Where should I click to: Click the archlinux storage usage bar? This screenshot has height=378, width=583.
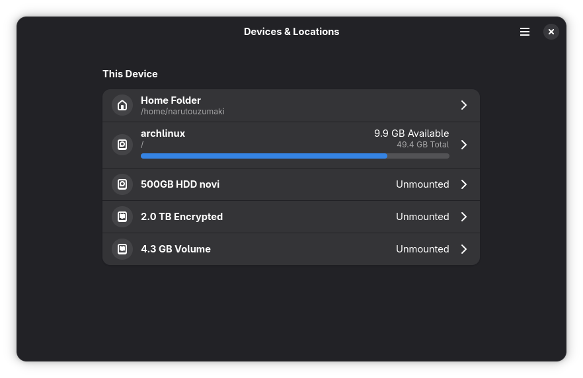295,156
